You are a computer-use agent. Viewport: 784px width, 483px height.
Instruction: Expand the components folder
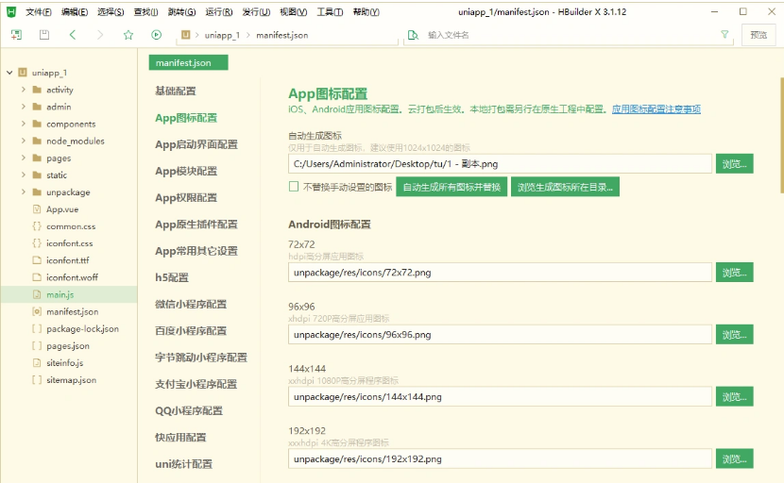[25, 124]
